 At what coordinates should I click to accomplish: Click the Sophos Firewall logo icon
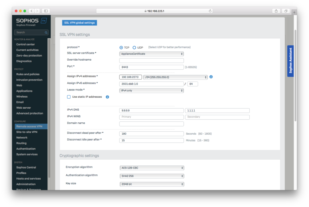44,20
